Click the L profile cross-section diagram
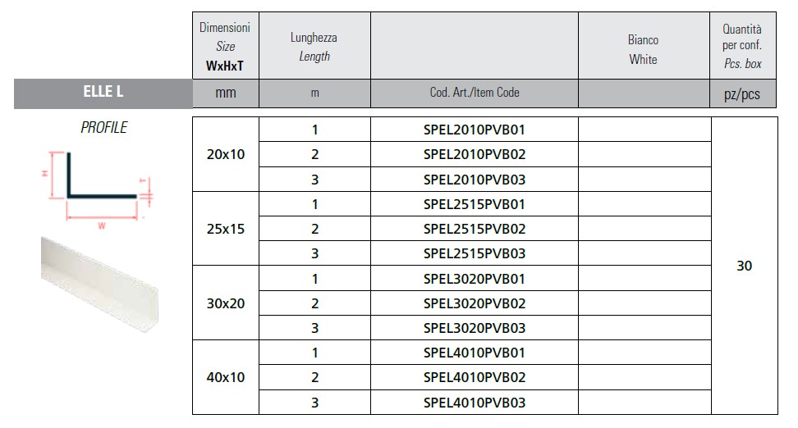798x428 pixels. tap(99, 187)
